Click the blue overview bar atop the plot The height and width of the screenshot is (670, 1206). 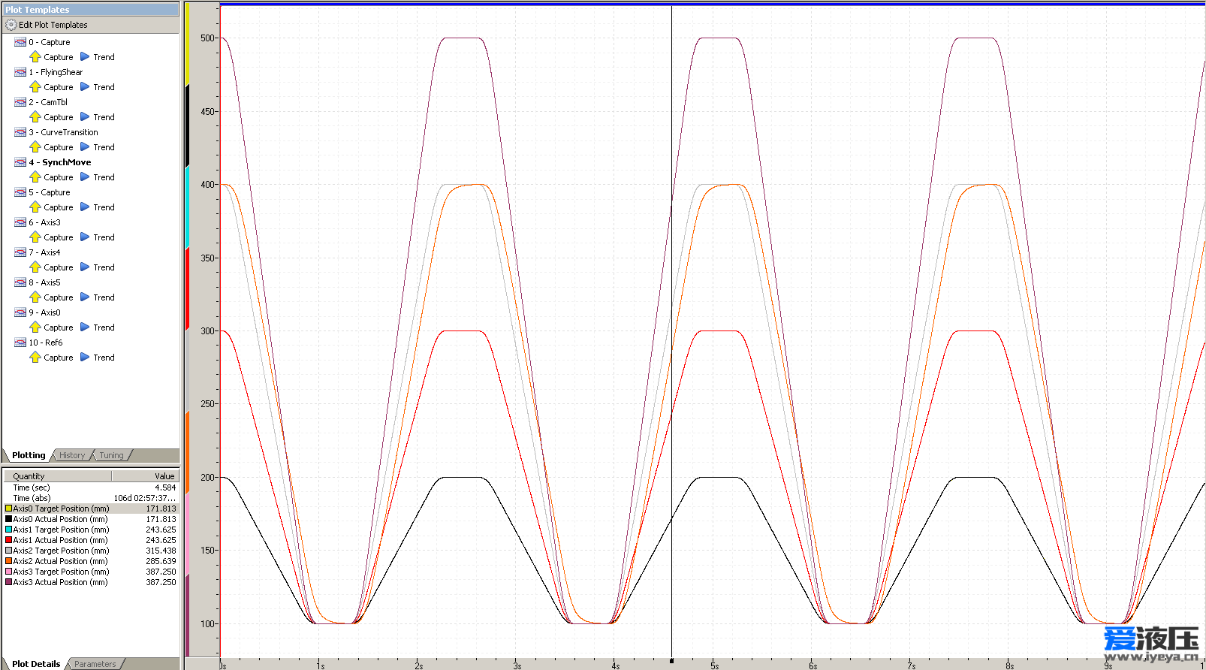[713, 4]
